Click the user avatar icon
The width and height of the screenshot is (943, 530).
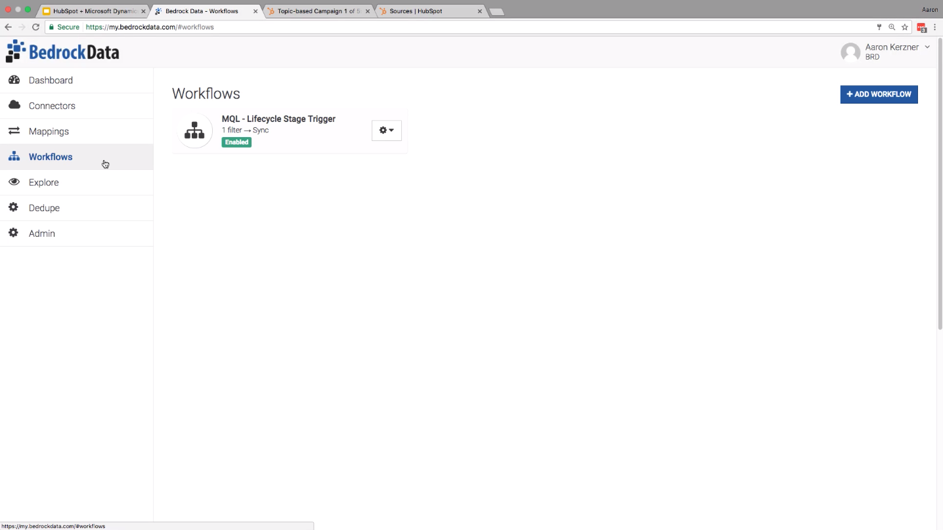tap(850, 52)
